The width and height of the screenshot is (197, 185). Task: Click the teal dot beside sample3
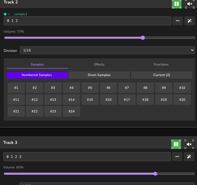click(x=5, y=14)
